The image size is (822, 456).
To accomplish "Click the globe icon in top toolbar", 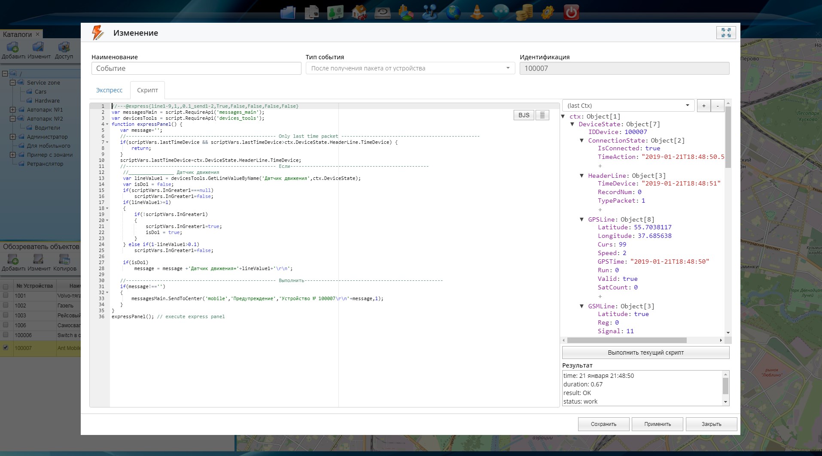I will pyautogui.click(x=453, y=12).
